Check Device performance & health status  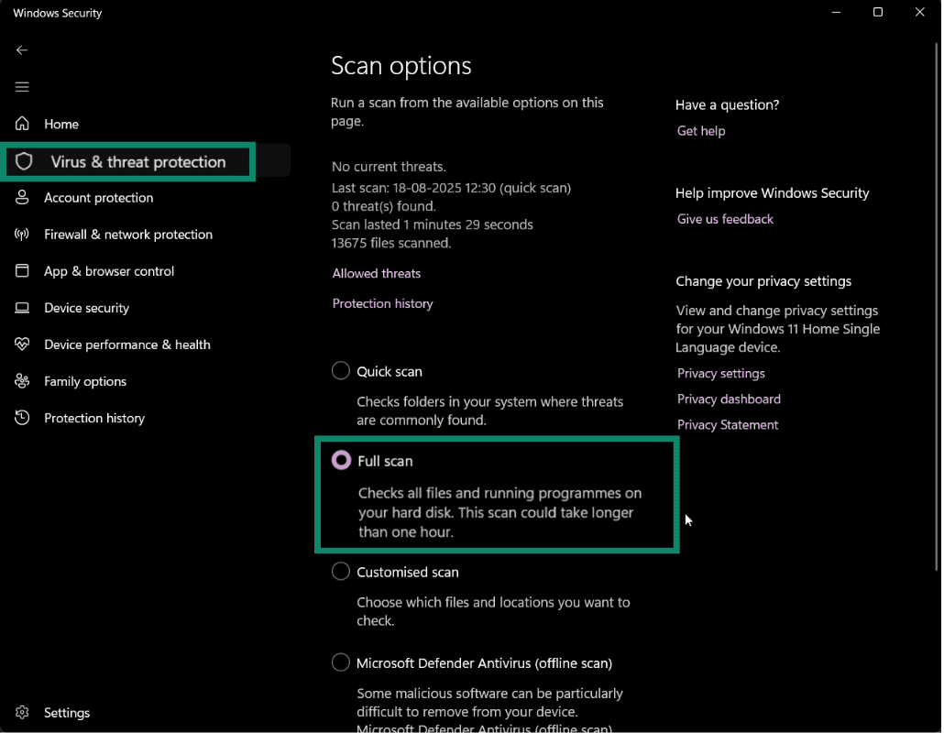(126, 345)
